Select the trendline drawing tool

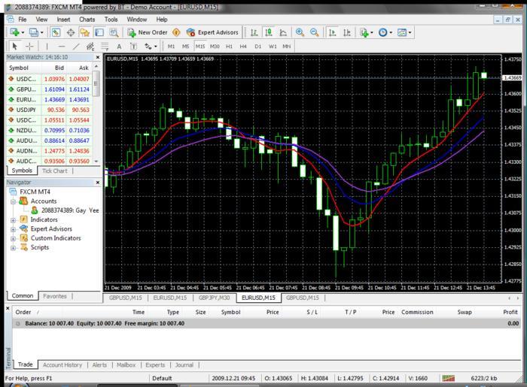pyautogui.click(x=76, y=47)
